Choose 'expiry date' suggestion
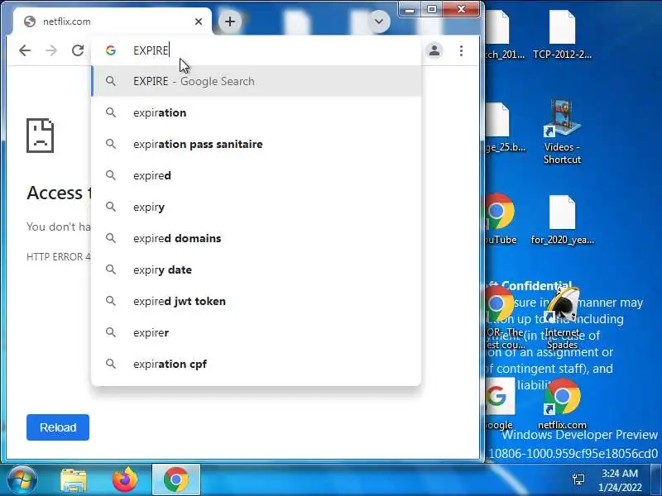Viewport: 662px width, 496px height. [257, 269]
